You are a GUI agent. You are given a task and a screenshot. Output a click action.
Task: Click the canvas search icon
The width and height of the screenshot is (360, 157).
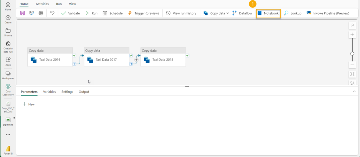click(352, 25)
